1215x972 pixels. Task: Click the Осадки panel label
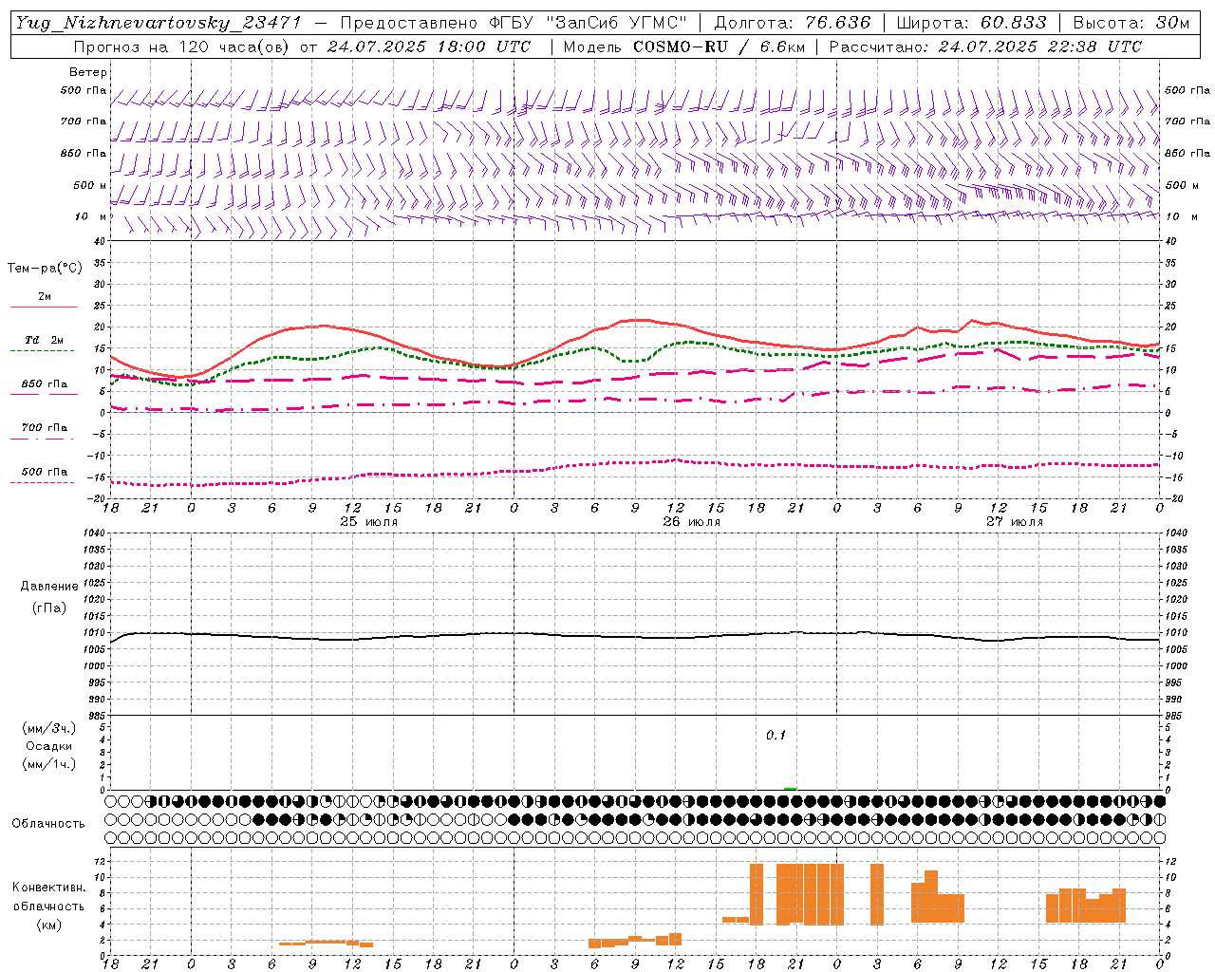49,746
